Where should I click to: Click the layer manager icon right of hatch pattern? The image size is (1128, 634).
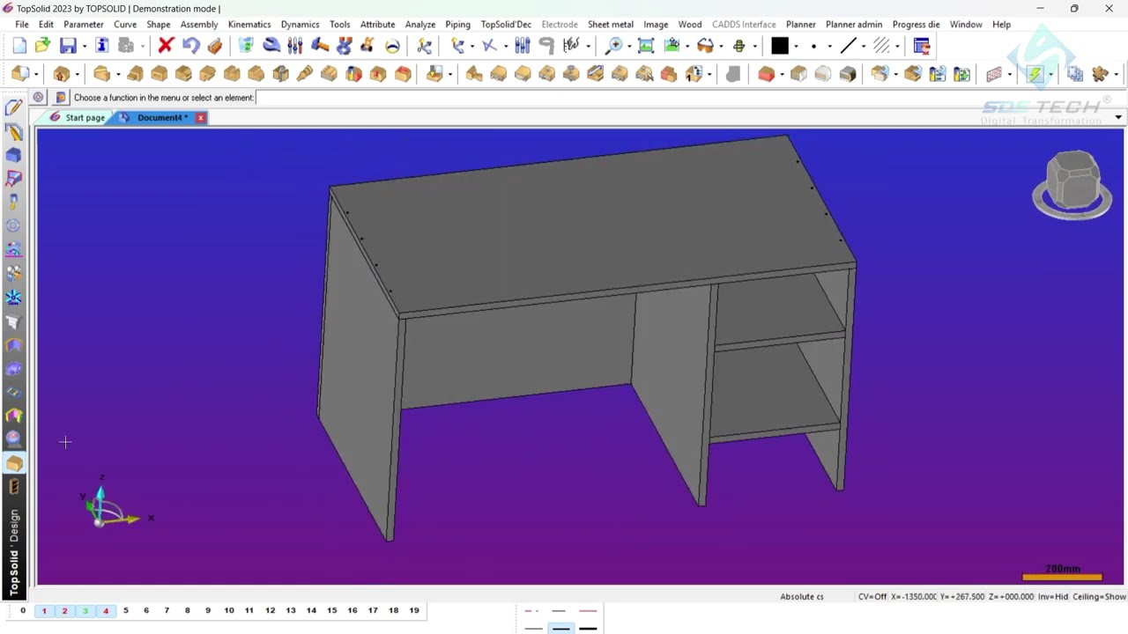[x=922, y=46]
